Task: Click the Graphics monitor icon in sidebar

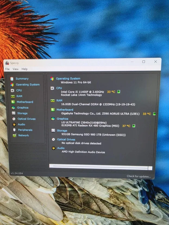Action: pos(13,108)
